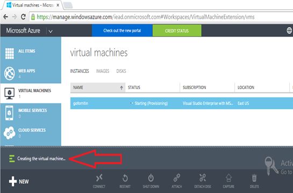Open the globe language icon in header
This screenshot has width=293, height=193.
point(289,31)
